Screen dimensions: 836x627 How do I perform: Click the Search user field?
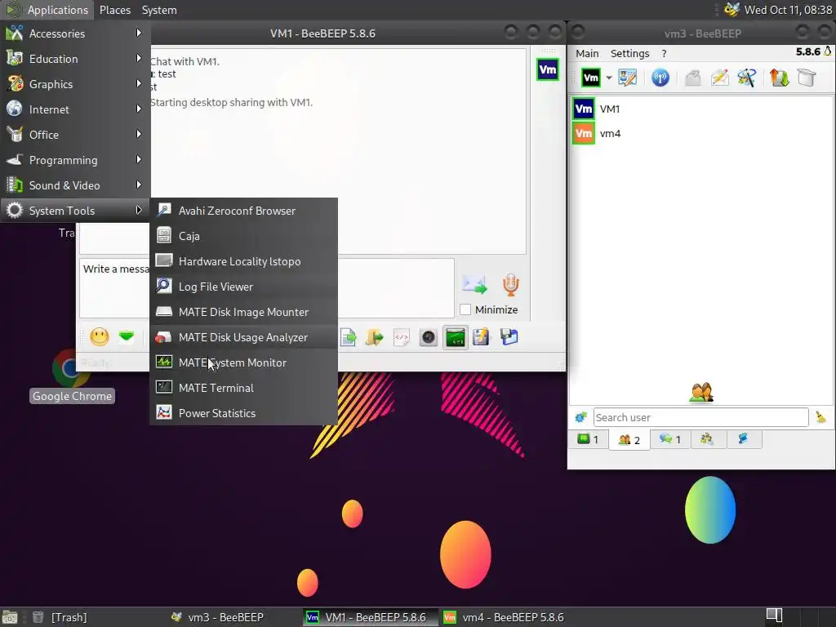click(700, 417)
